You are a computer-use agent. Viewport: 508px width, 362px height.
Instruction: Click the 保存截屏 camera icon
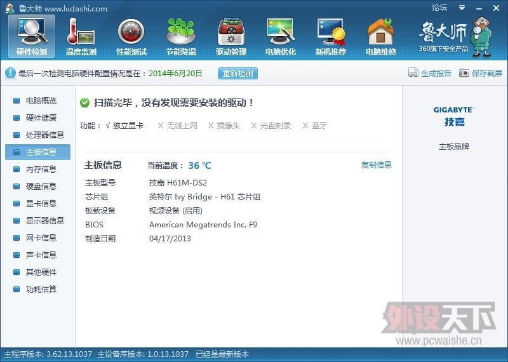[464, 73]
